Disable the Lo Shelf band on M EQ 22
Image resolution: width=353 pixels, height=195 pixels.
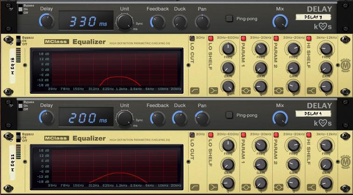click(211, 135)
